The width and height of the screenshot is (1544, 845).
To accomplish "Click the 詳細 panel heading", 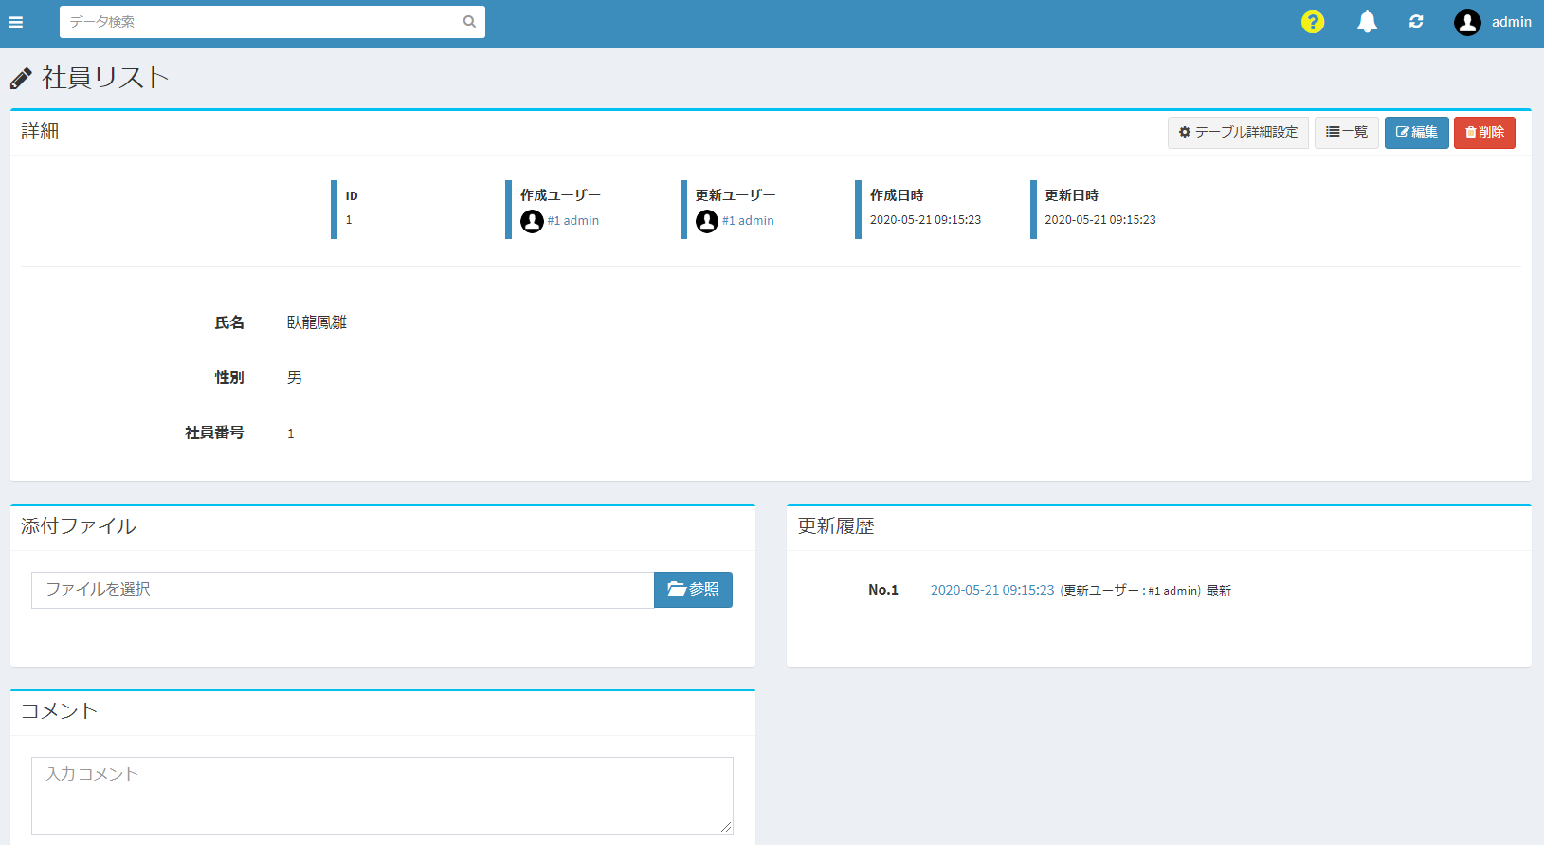I will [x=40, y=132].
